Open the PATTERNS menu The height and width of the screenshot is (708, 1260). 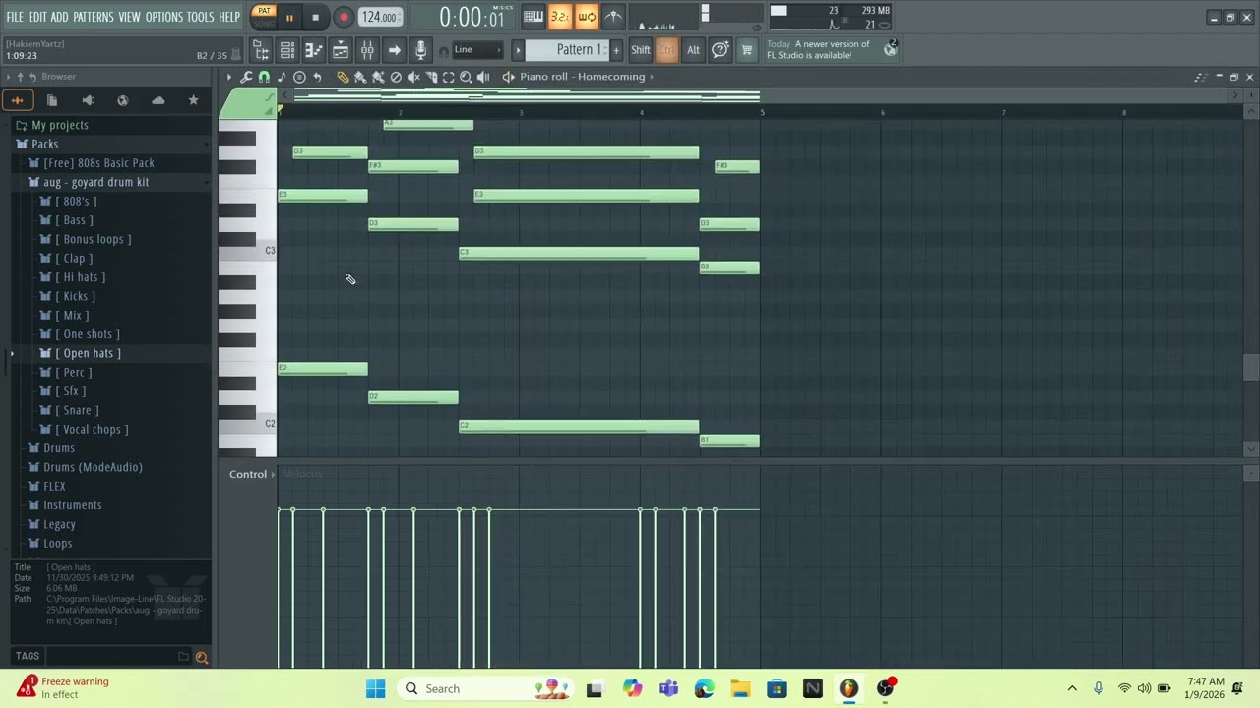tap(94, 17)
